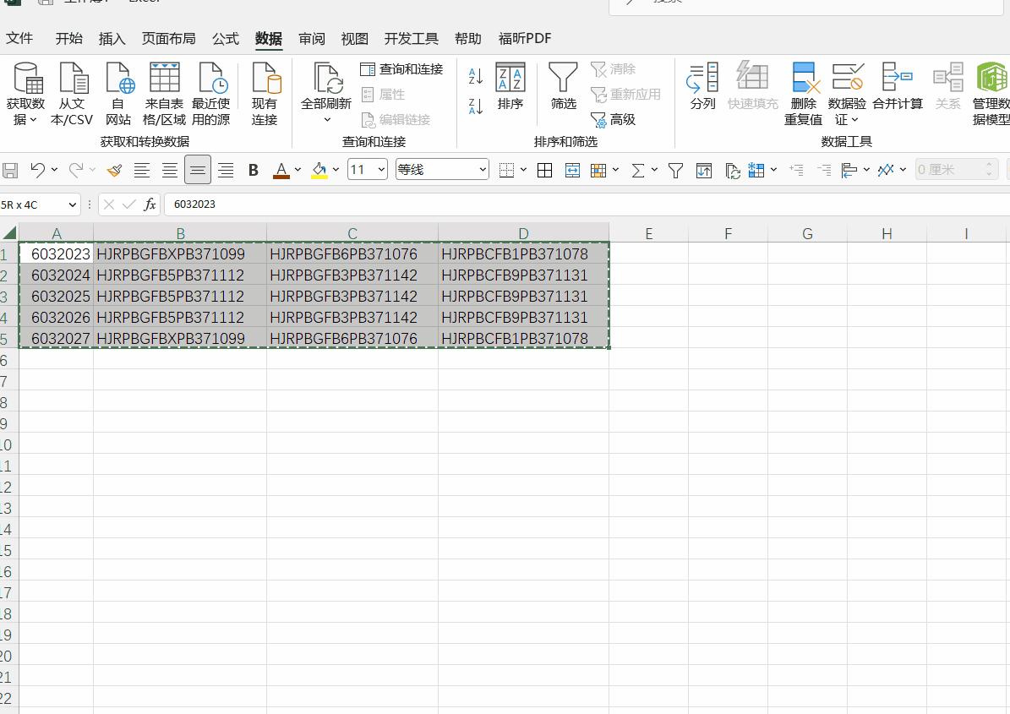Click the funnel filter icon in quick toolbar
The image size is (1010, 714).
point(675,171)
